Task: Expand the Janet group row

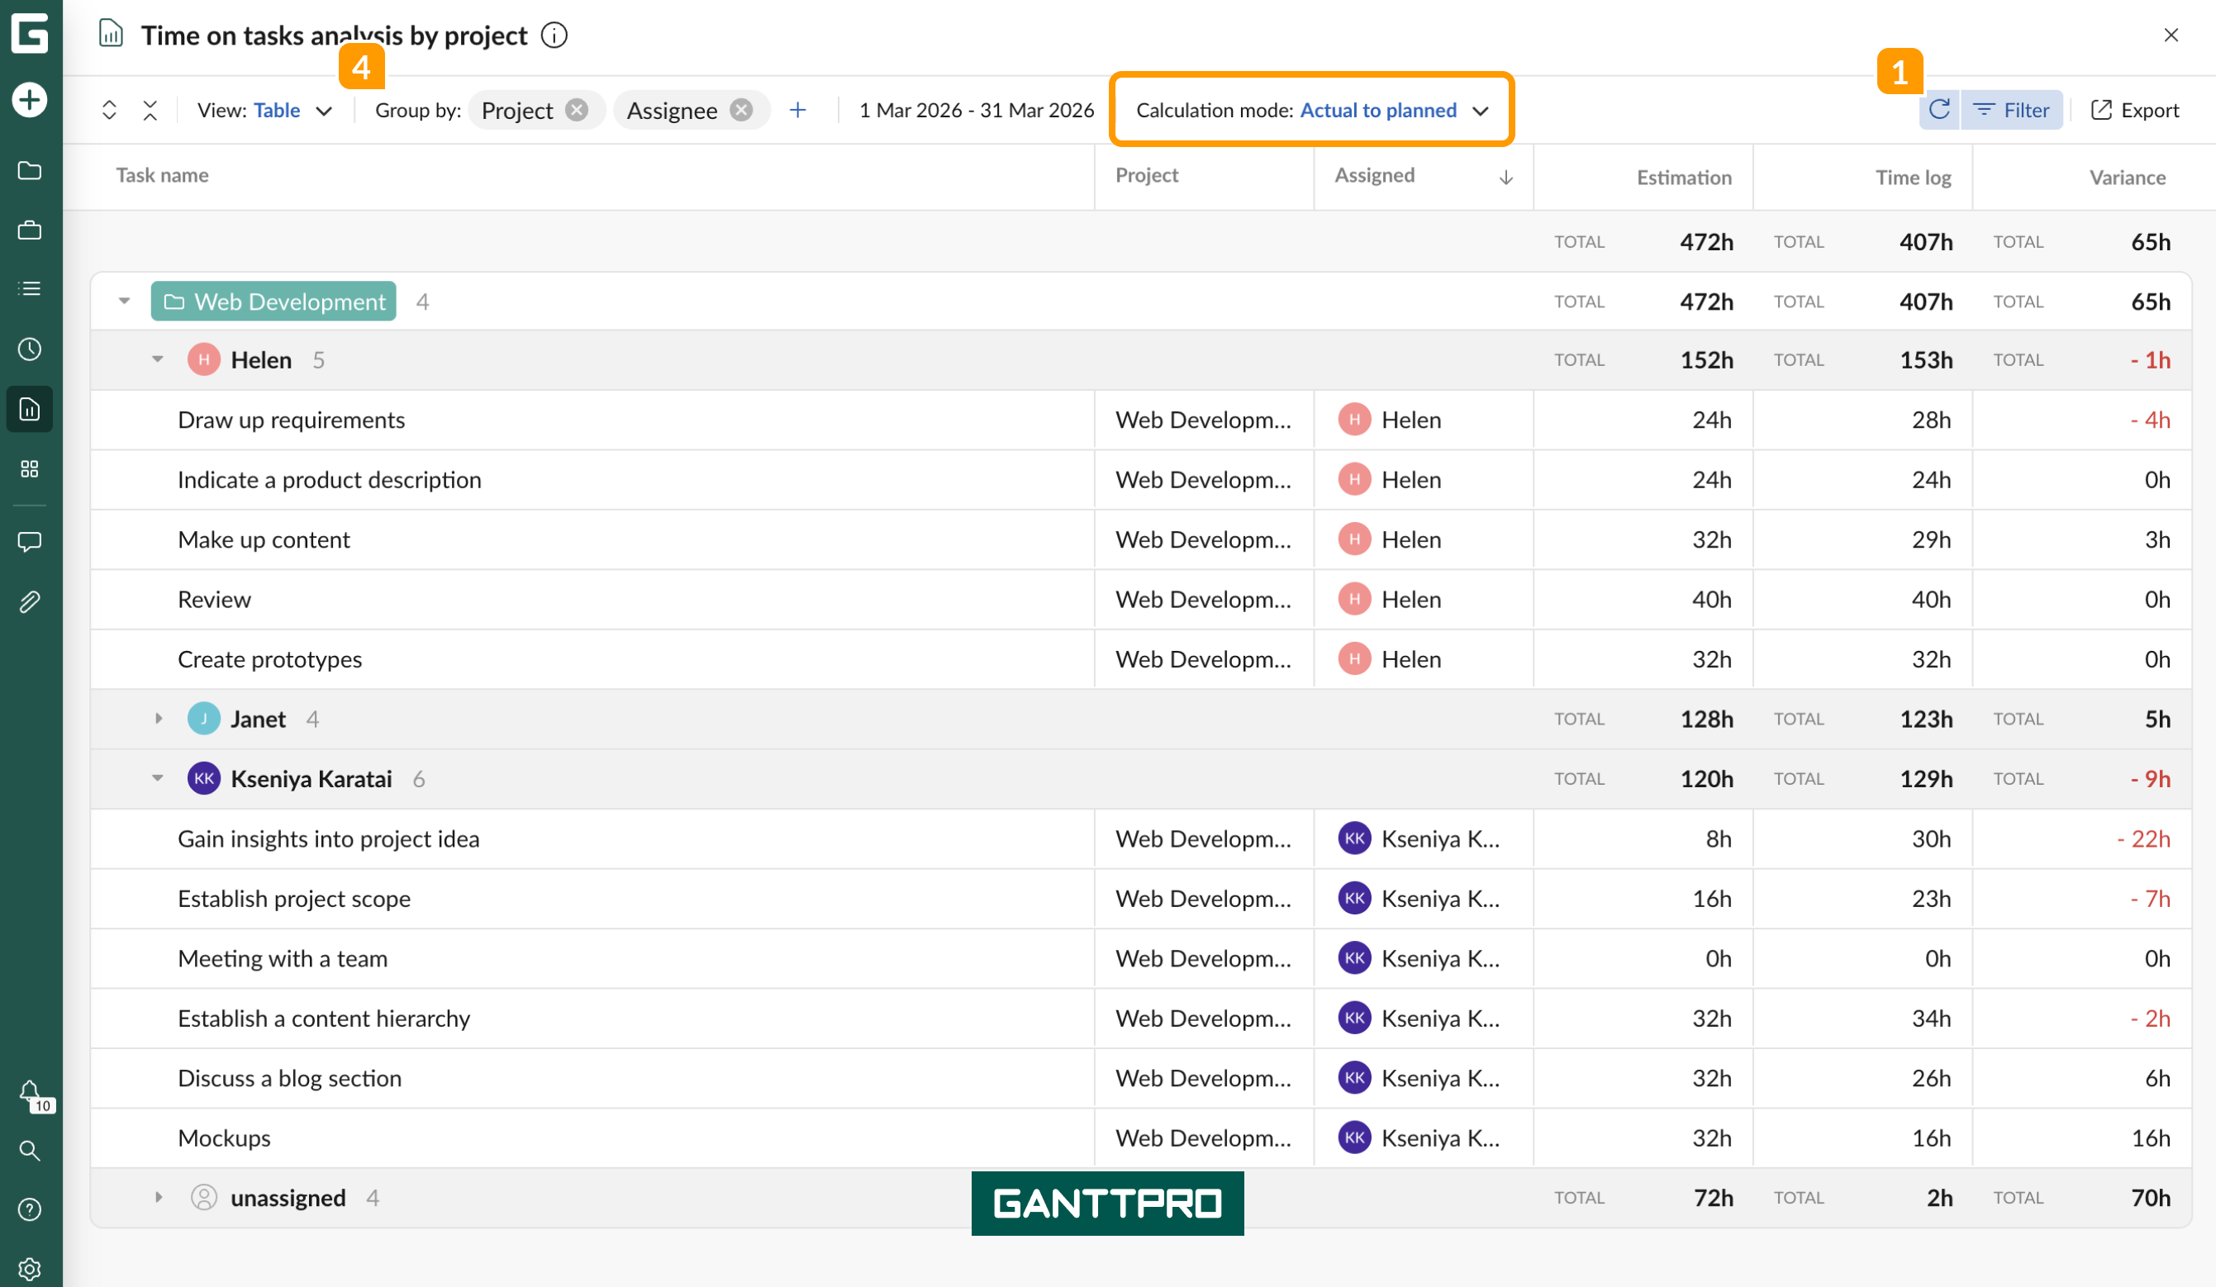Action: 159,718
